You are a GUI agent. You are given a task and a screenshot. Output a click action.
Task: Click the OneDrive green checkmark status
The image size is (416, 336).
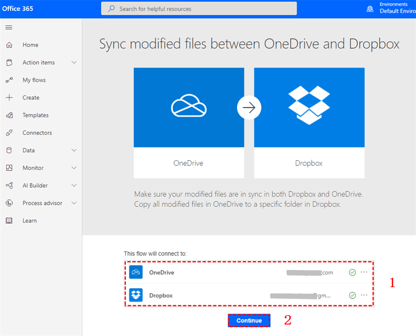coord(353,273)
